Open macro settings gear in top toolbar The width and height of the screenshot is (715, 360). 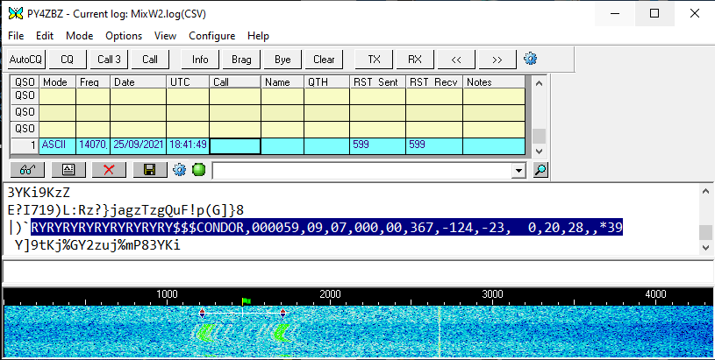pyautogui.click(x=530, y=59)
